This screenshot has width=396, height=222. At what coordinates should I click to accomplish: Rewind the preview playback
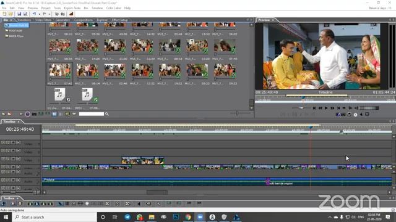[321, 108]
